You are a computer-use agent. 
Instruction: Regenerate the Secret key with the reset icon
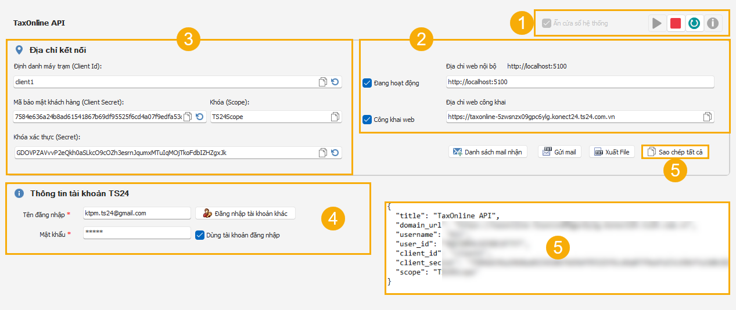tap(335, 153)
